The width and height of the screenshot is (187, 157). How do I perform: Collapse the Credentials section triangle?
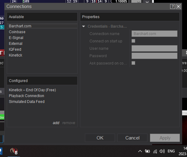[84, 26]
